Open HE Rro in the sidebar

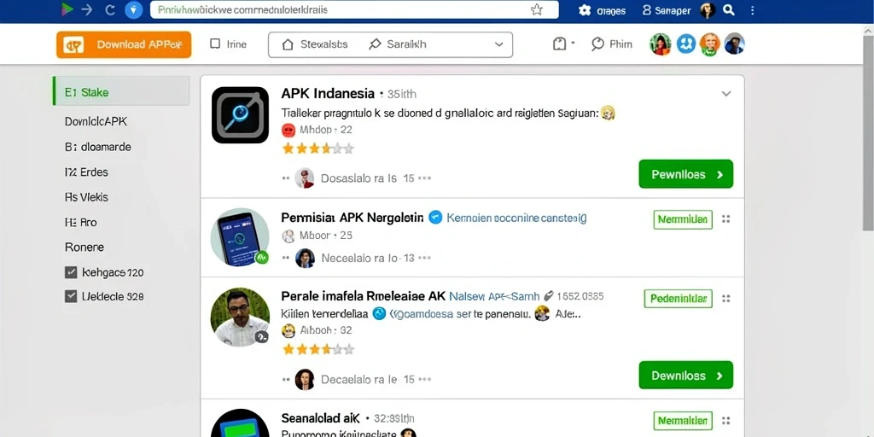(81, 223)
